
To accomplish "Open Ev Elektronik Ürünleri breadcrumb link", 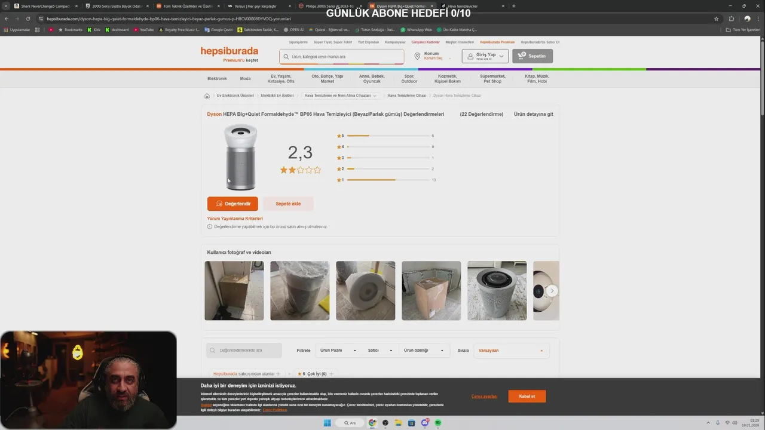I will [x=235, y=96].
